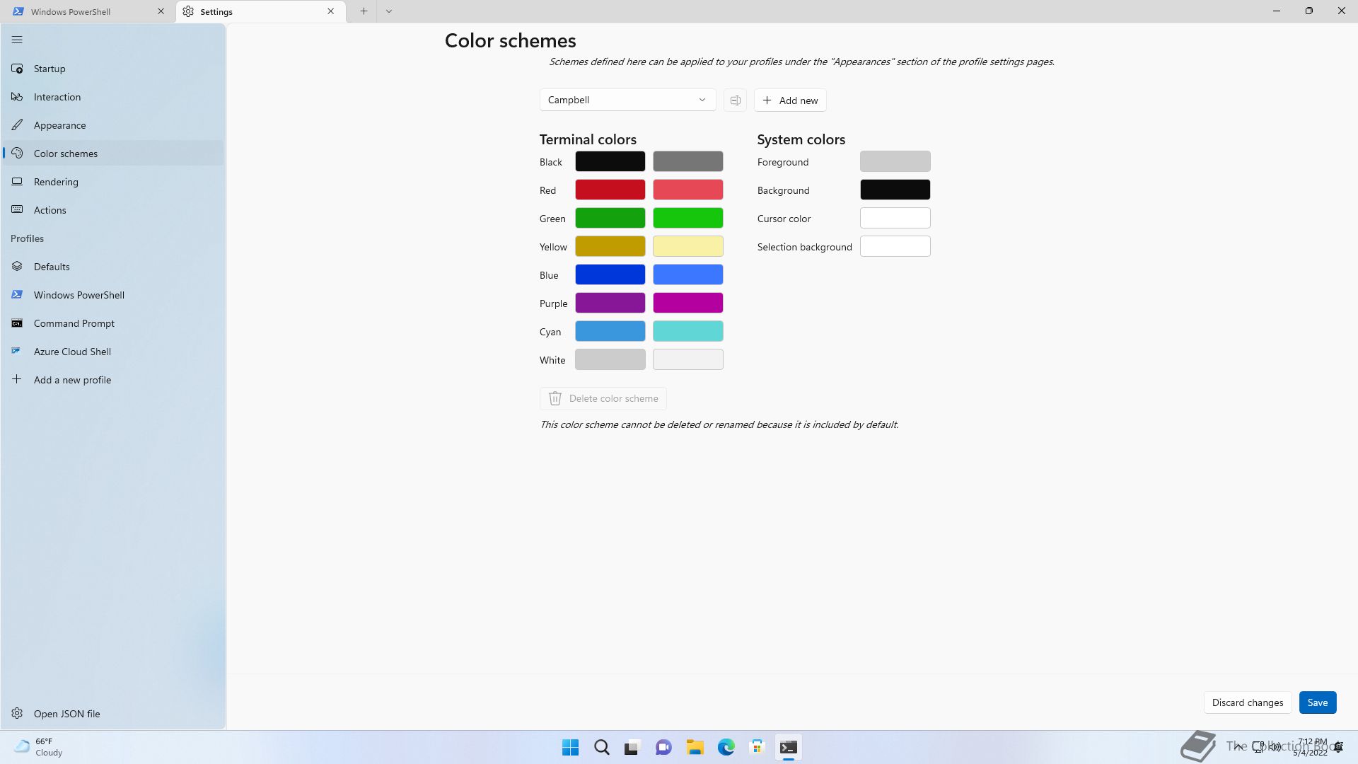Open Microsoft Edge from the taskbar

[726, 747]
